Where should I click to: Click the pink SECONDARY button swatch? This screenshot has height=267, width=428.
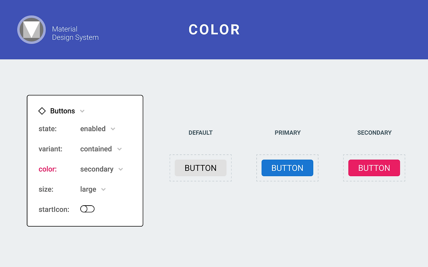(x=374, y=168)
